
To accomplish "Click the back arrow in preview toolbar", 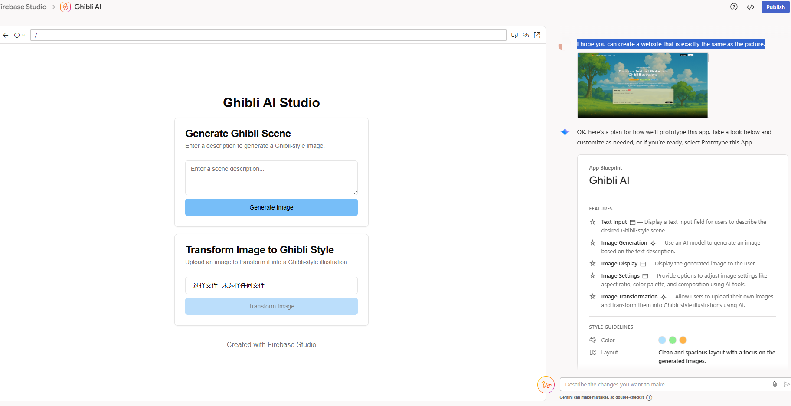I will (6, 35).
